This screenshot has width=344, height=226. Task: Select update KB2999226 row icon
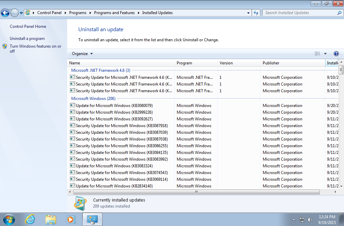73,112
